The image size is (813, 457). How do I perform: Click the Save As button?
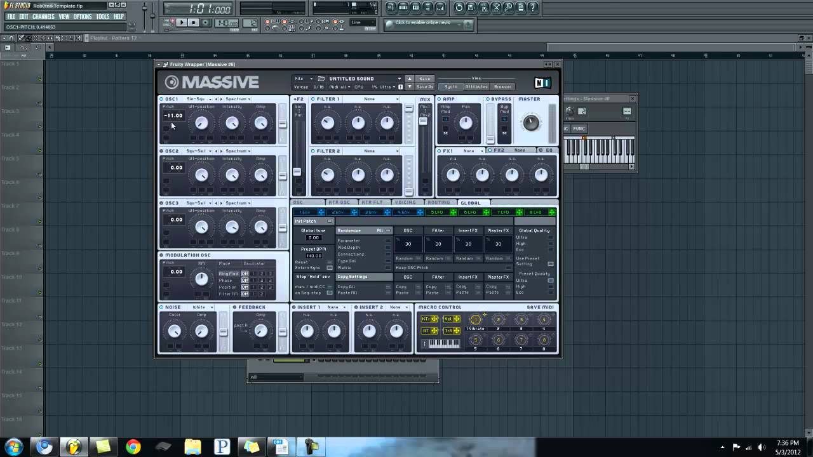coord(425,87)
